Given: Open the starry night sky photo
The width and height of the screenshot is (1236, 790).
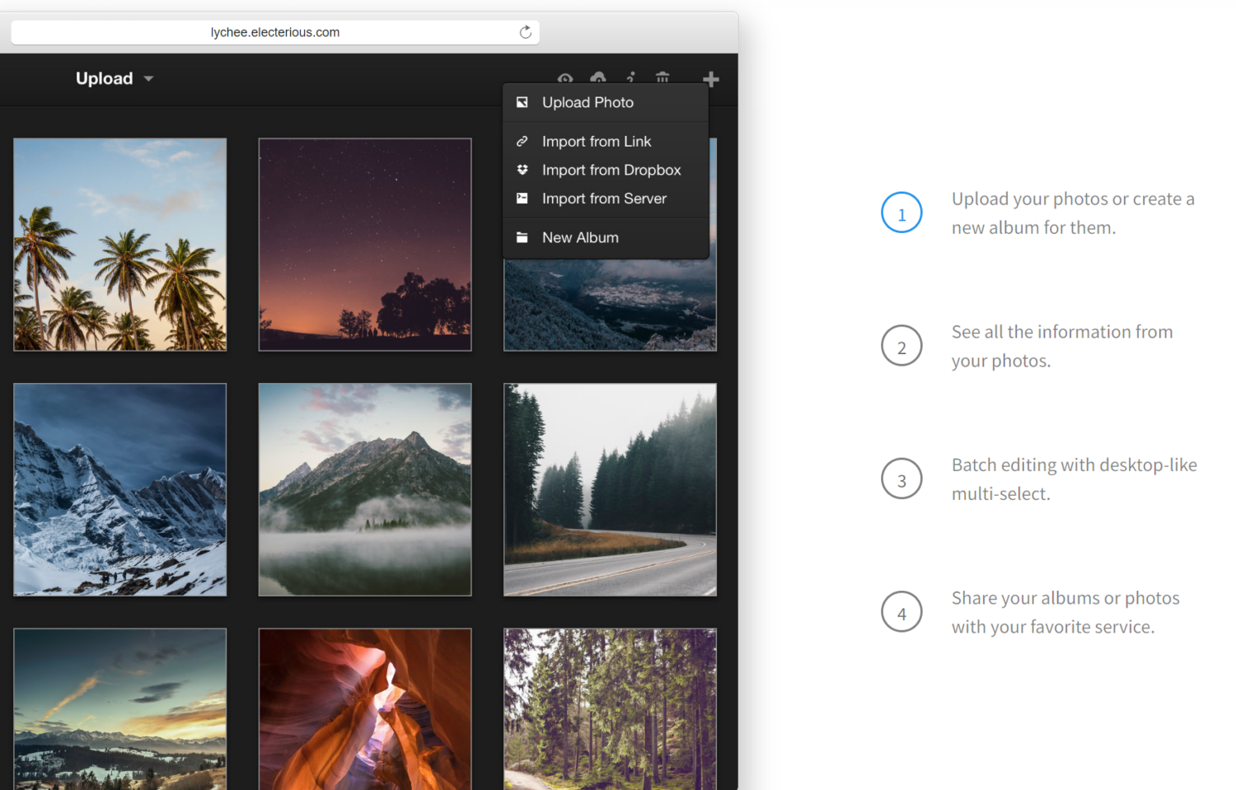Looking at the screenshot, I should coord(365,245).
